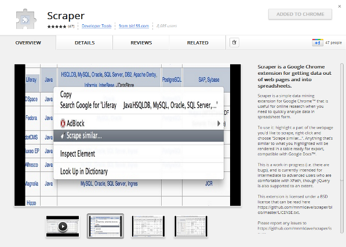Click the '(47)' rating count
346x247 pixels.
(x=71, y=26)
